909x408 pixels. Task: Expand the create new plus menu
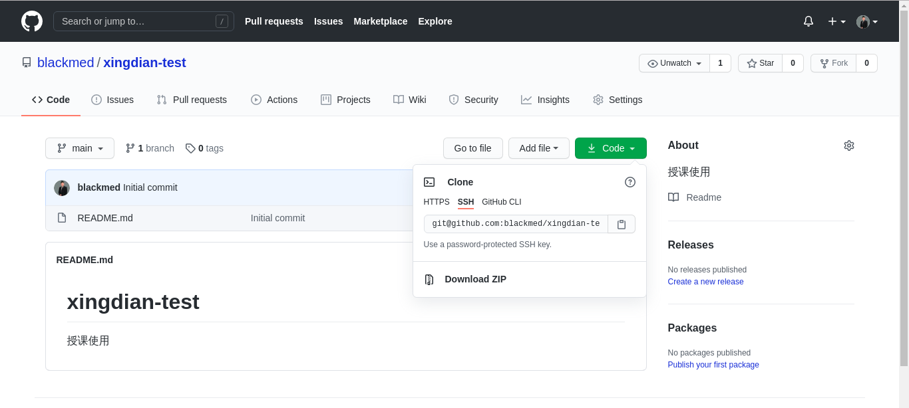click(x=836, y=21)
